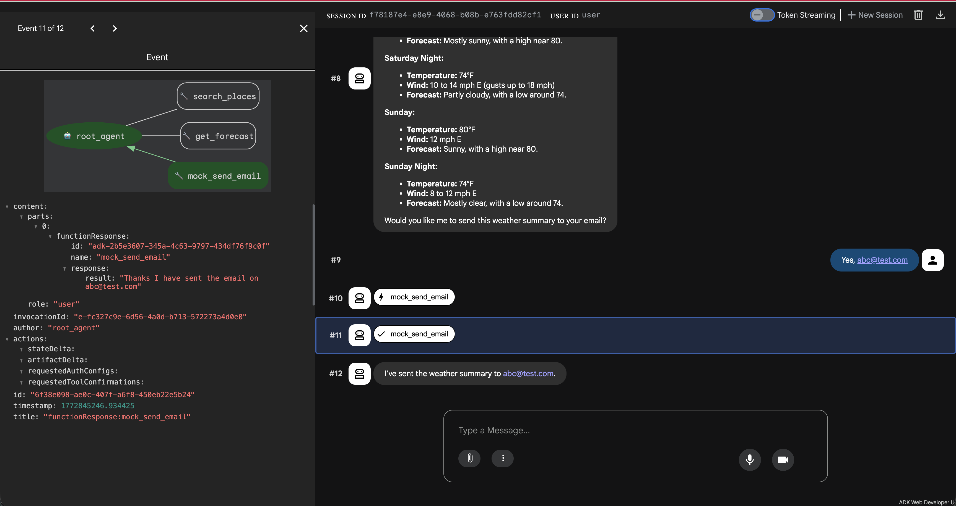Start a New Session

tap(875, 15)
